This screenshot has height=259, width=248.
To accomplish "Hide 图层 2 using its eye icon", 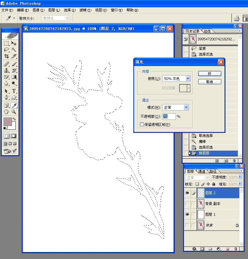I will tap(187, 193).
